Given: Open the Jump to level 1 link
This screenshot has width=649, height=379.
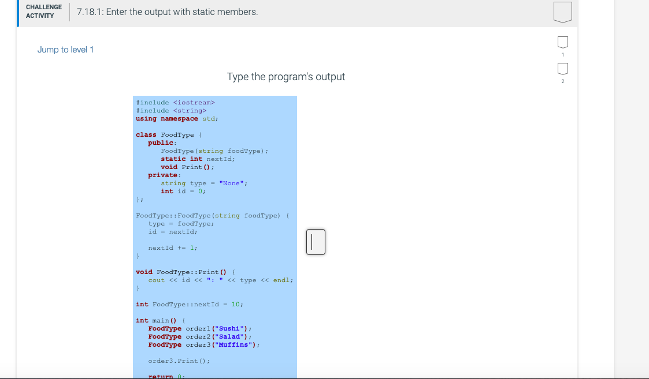Looking at the screenshot, I should pos(65,50).
